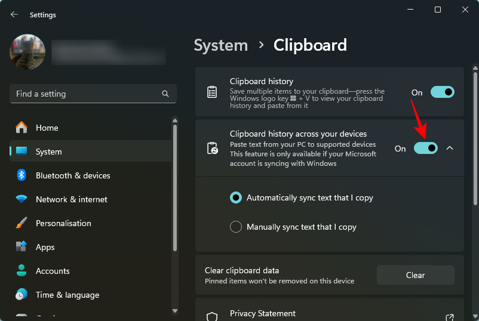The height and width of the screenshot is (321, 479).
Task: Open Apps settings
Action: pos(91,247)
